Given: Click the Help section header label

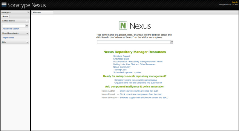Looking at the screenshot, I should 4,42.
